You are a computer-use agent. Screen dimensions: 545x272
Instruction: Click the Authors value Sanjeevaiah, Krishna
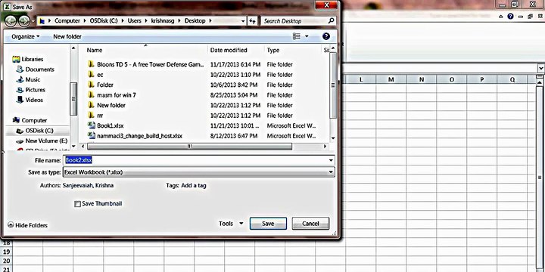pos(88,186)
